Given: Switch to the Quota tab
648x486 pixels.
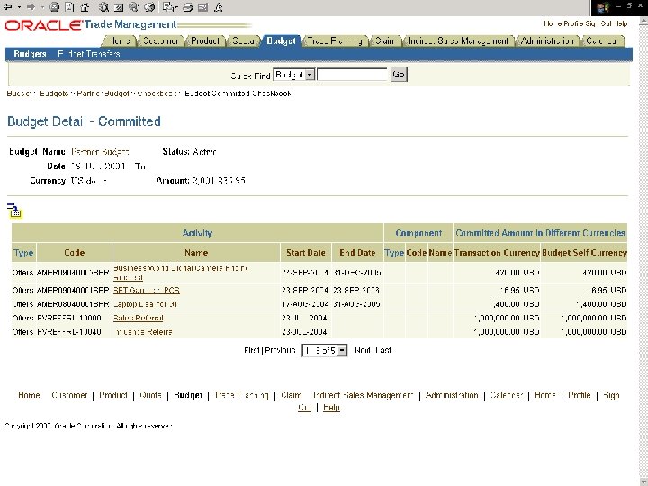Looking at the screenshot, I should point(243,40).
